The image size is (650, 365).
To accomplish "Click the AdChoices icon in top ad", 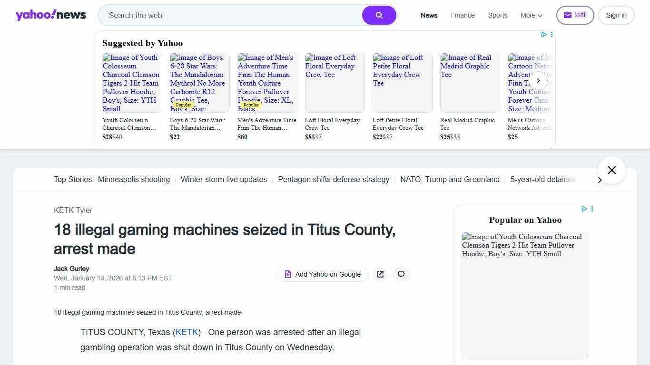I will pyautogui.click(x=543, y=34).
